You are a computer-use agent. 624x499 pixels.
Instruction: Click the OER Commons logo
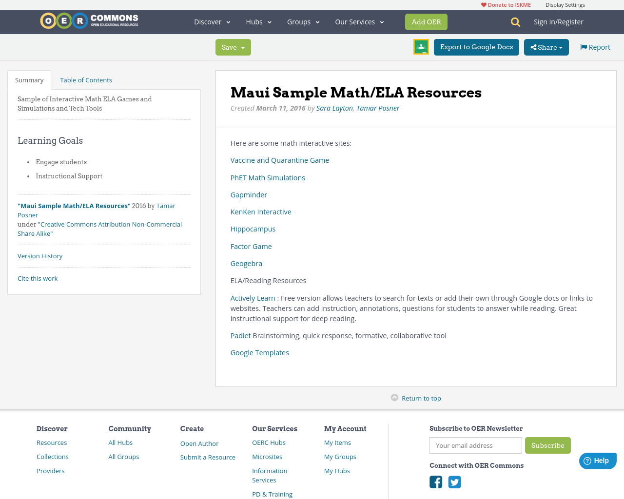click(89, 21)
